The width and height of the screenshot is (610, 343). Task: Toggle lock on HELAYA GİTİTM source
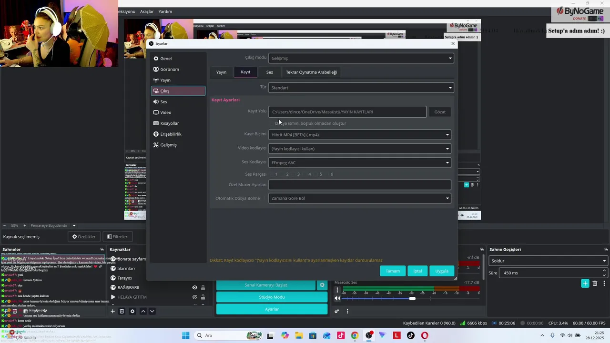pyautogui.click(x=203, y=297)
